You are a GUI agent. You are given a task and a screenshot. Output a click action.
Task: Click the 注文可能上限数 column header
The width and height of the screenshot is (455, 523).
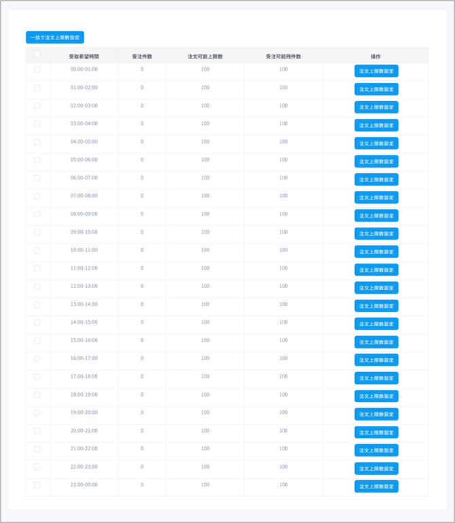pos(205,56)
